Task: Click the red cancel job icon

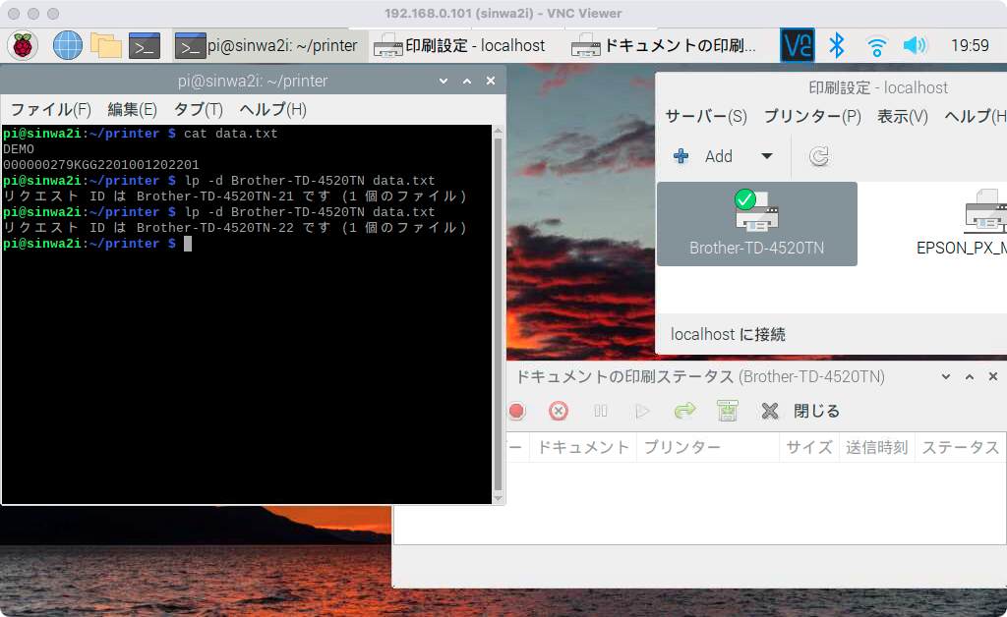Action: (559, 411)
